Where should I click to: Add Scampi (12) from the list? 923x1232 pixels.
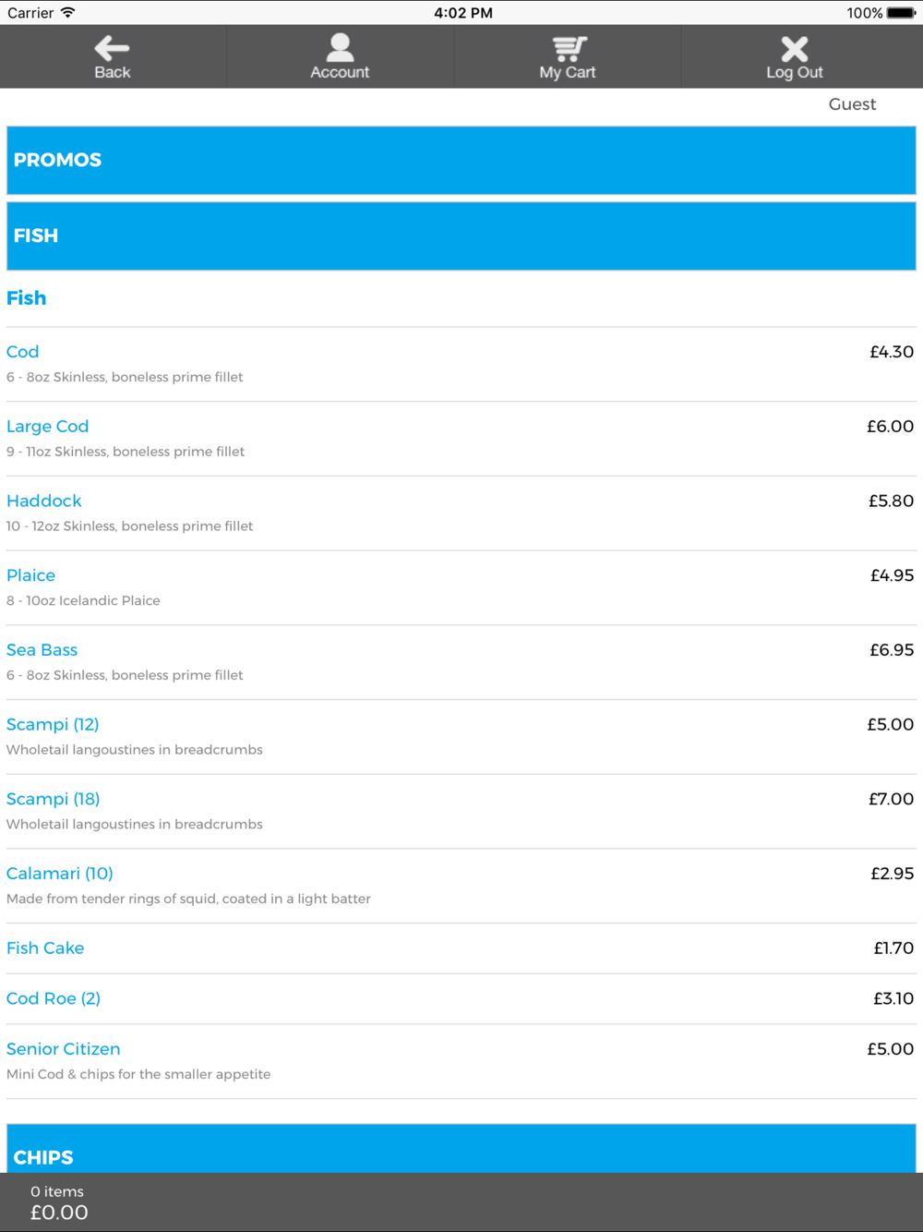click(x=461, y=738)
